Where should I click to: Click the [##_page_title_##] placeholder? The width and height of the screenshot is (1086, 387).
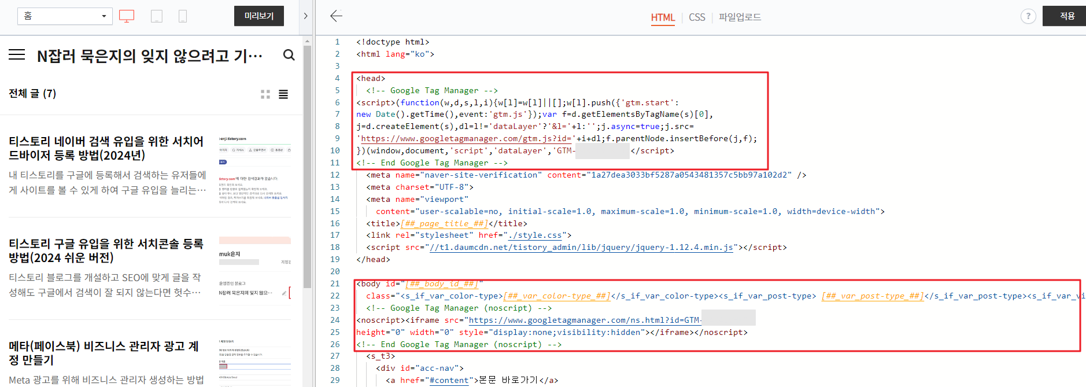444,223
